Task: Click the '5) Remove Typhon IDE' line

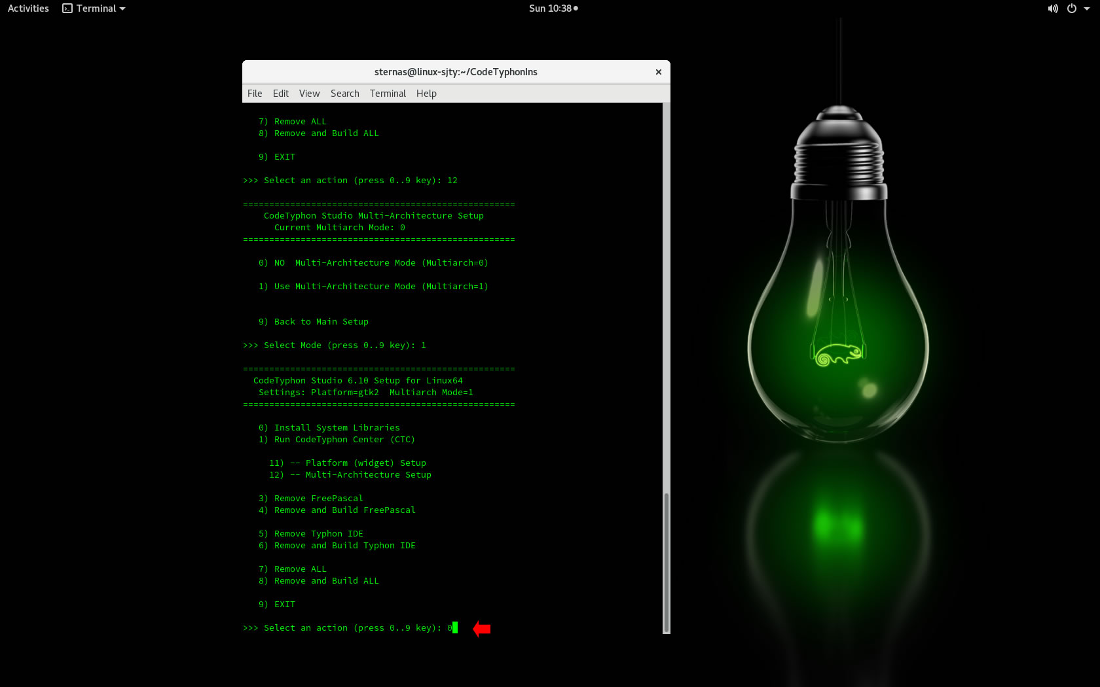Action: coord(311,534)
